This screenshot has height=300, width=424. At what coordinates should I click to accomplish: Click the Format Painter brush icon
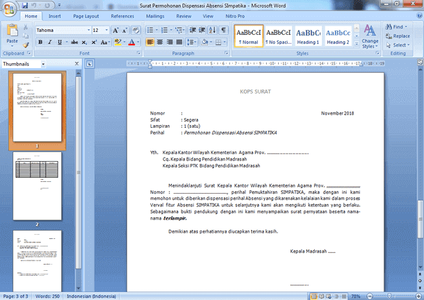click(26, 45)
